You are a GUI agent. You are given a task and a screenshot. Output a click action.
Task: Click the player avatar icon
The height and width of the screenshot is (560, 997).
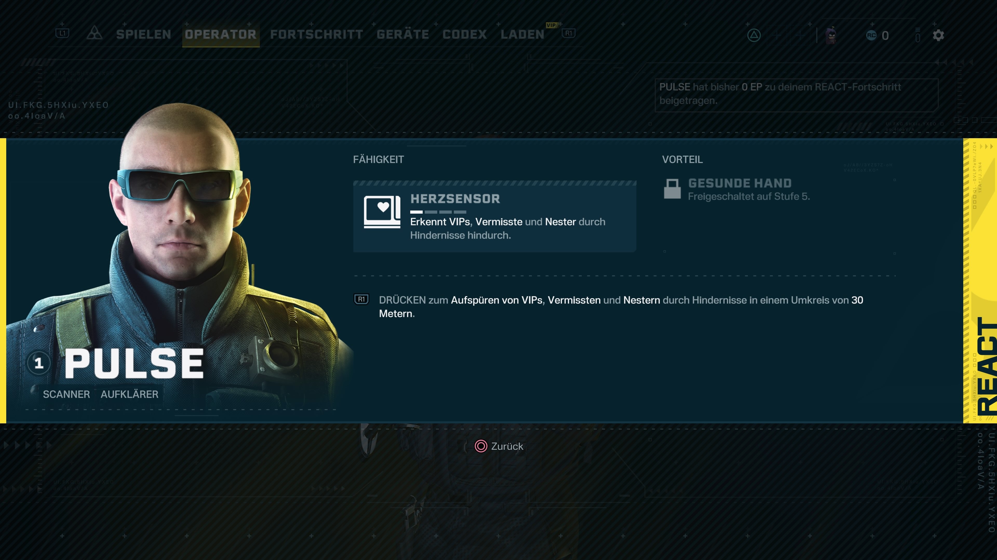tap(831, 36)
